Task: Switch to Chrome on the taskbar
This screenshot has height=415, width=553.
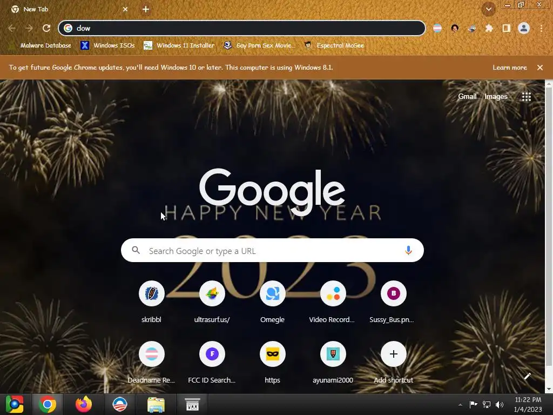Action: 48,404
